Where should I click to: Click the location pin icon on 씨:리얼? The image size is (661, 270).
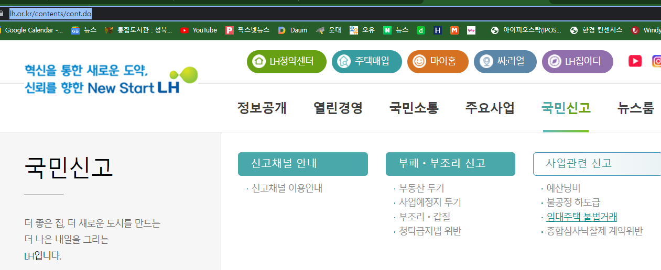(x=486, y=62)
